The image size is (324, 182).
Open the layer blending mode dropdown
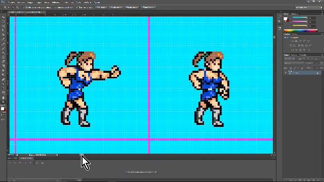294,63
